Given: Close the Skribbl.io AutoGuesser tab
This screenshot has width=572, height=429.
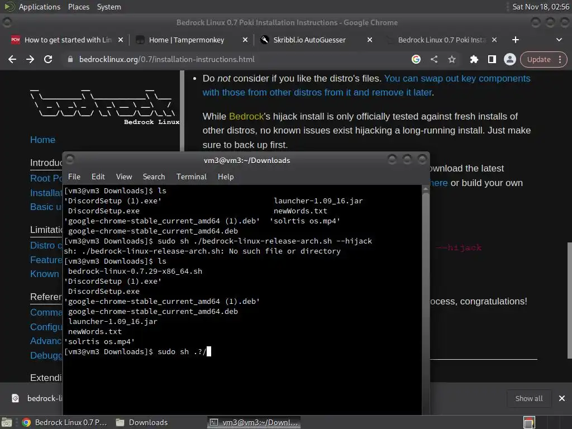Looking at the screenshot, I should [x=370, y=40].
